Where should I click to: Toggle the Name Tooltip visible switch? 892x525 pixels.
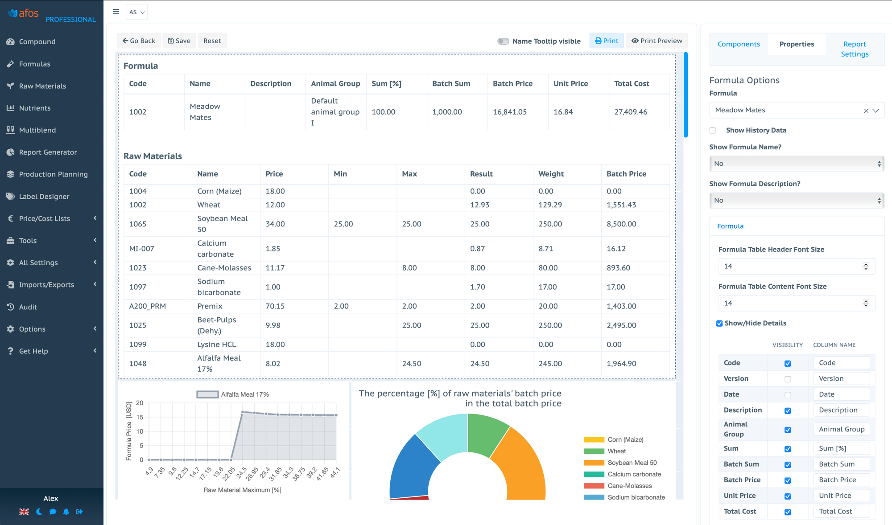point(503,41)
